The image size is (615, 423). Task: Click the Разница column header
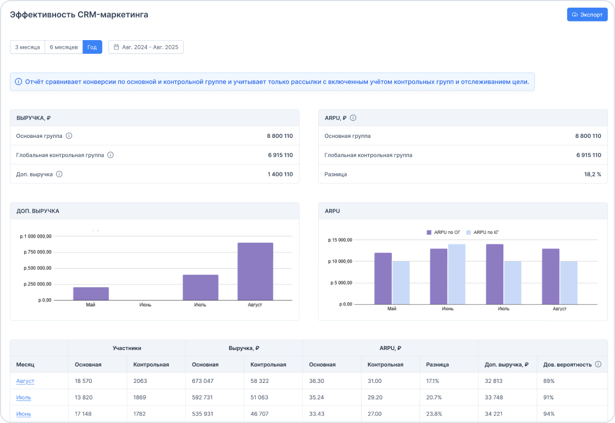(437, 364)
